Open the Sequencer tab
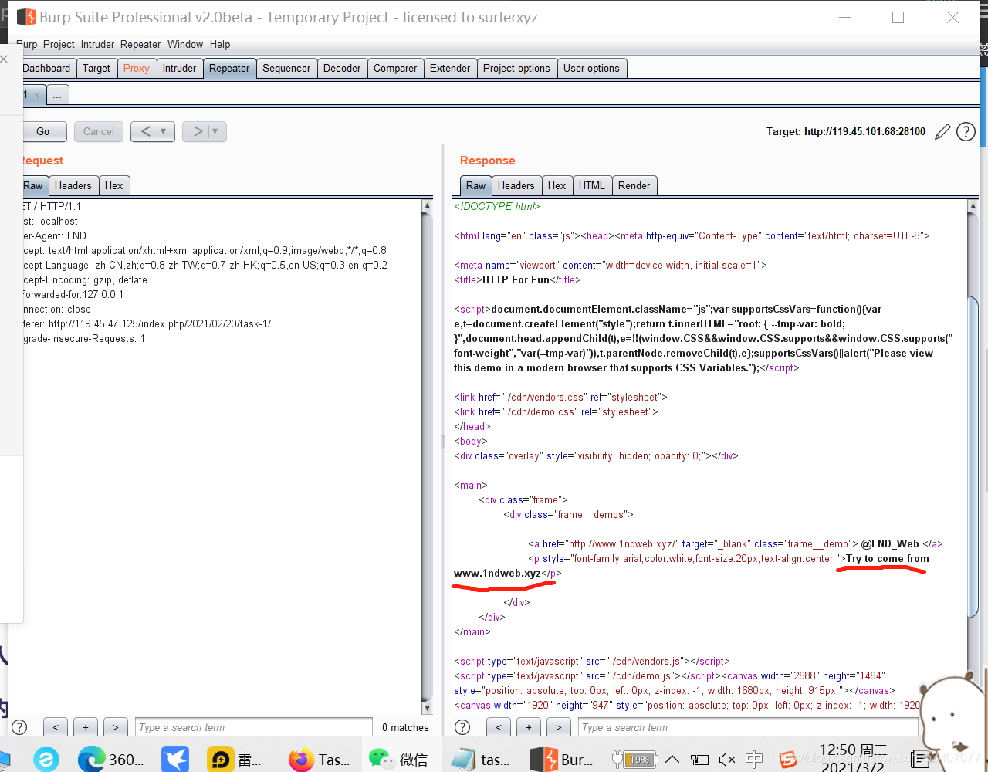 click(286, 68)
